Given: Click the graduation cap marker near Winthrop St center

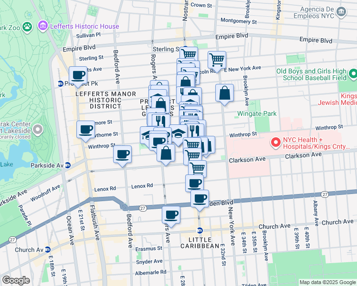Looking at the screenshot, I should [x=178, y=134].
